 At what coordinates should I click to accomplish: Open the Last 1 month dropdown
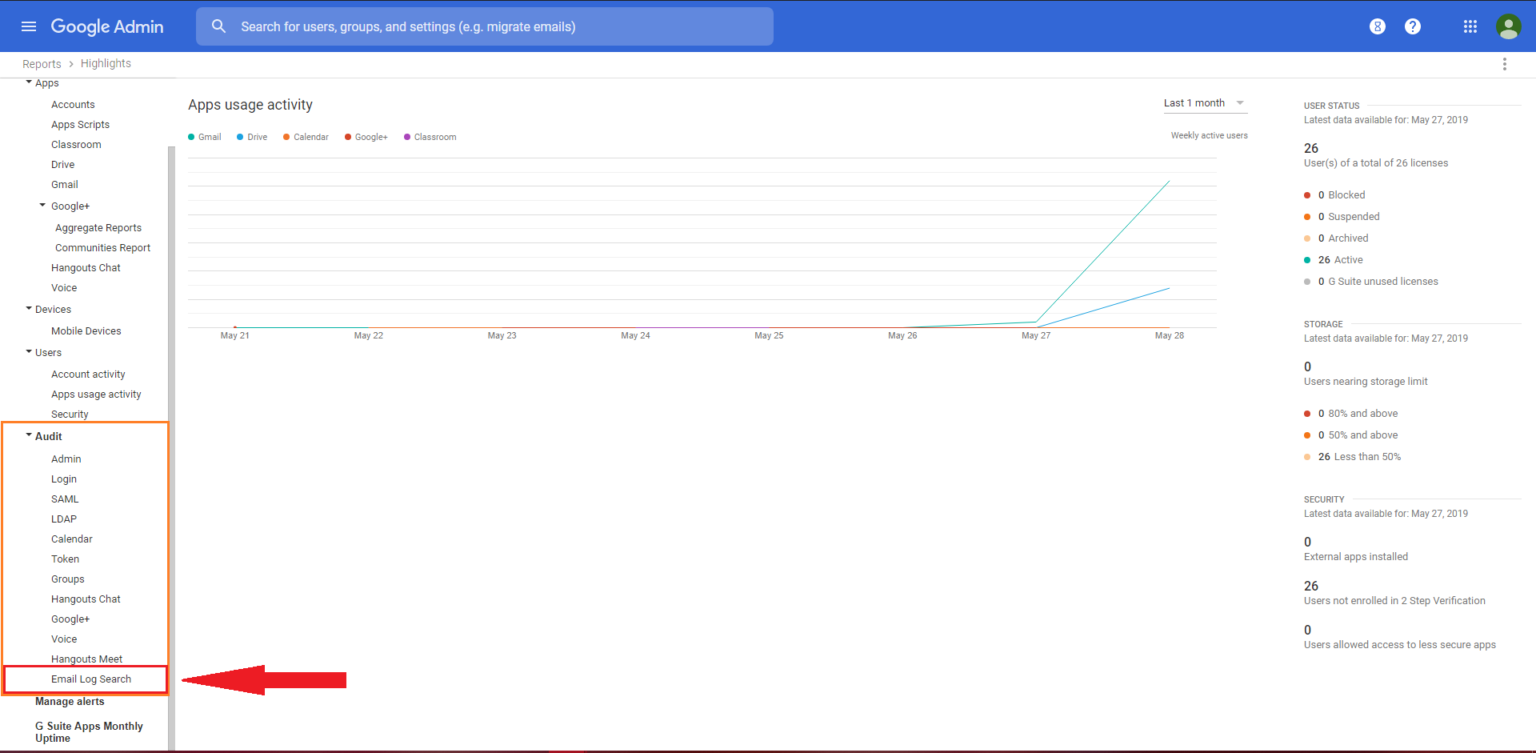click(x=1205, y=103)
